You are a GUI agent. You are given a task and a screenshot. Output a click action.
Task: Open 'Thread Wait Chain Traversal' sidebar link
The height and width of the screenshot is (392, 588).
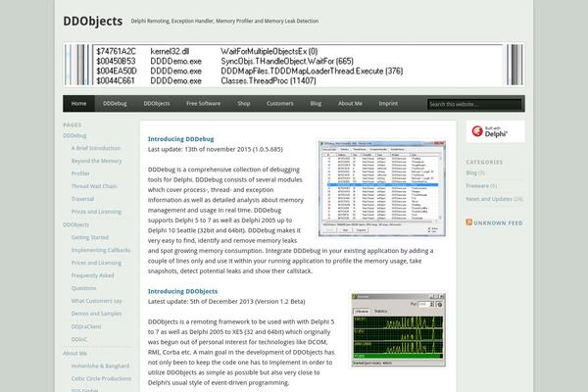pyautogui.click(x=94, y=192)
